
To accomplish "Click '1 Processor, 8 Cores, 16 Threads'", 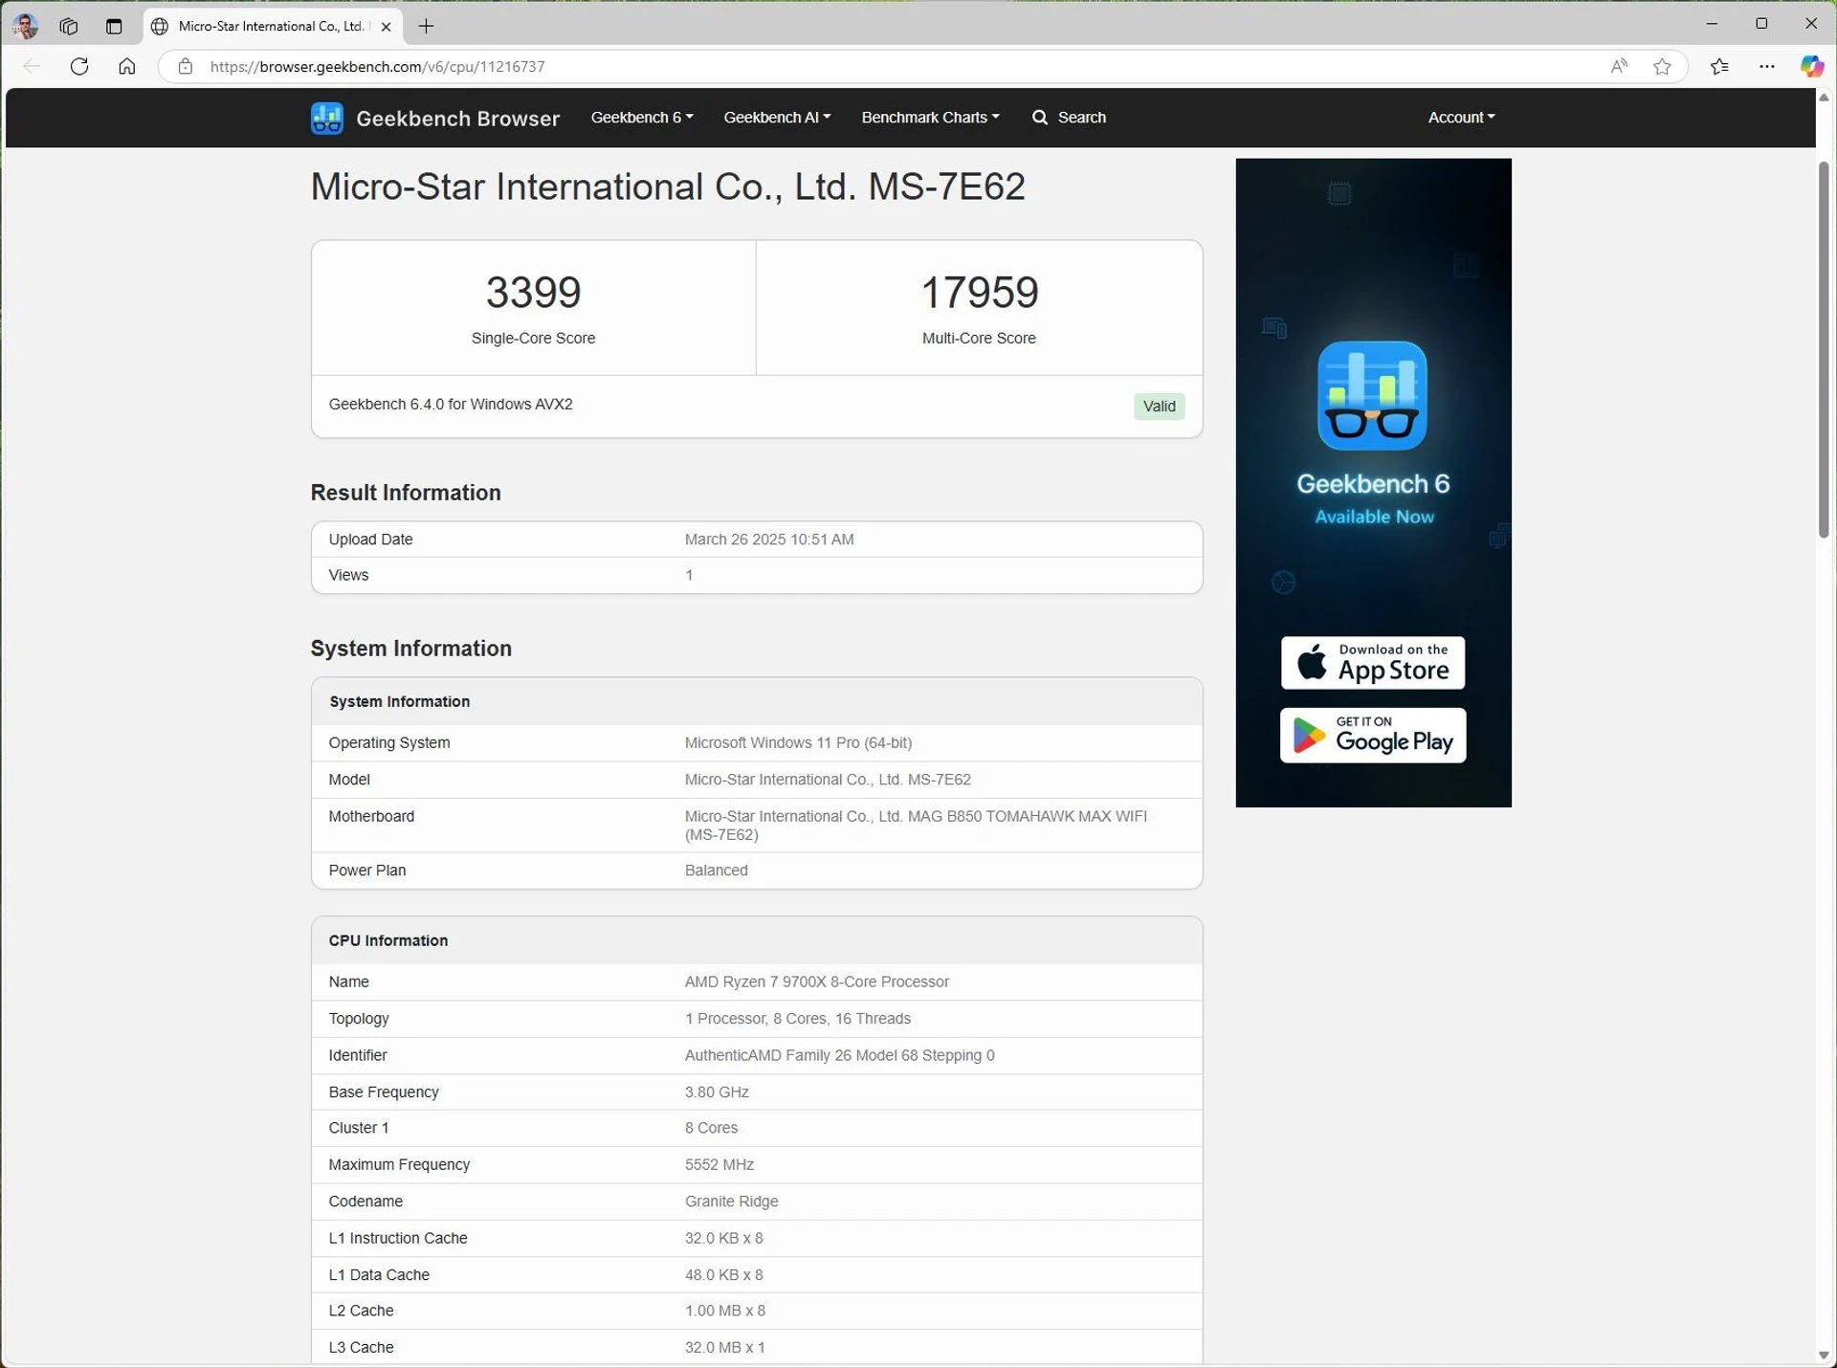I will point(797,1019).
